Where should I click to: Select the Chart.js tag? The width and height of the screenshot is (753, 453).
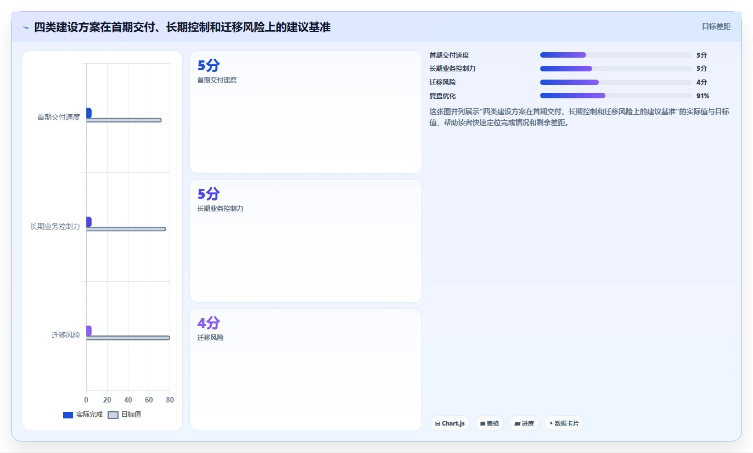450,423
